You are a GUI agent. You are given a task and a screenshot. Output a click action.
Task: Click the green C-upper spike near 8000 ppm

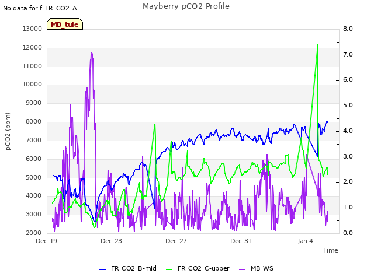point(155,124)
